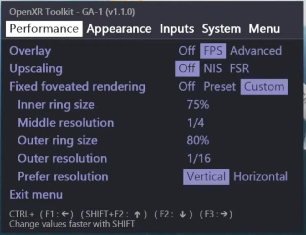Choose NIS upscaling
The height and width of the screenshot is (235, 306).
tap(213, 69)
